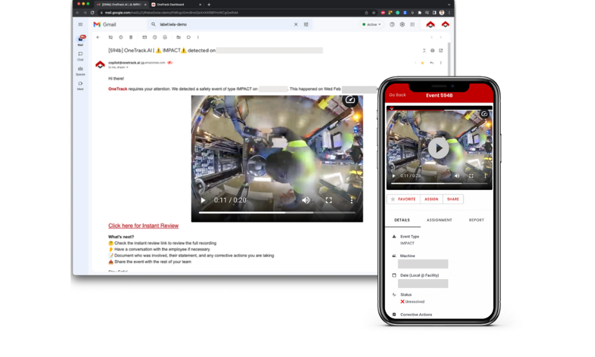Click the 'Click here for Instant Review' link
The image size is (595, 357).
point(143,226)
